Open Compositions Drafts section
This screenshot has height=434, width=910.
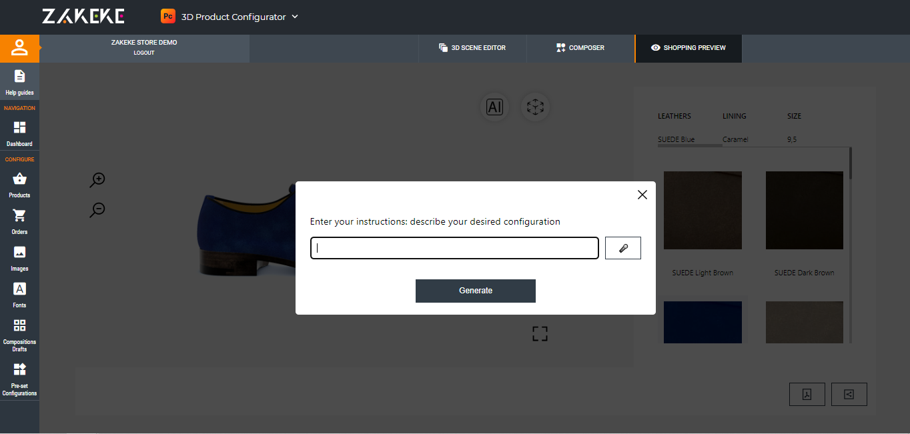(19, 335)
